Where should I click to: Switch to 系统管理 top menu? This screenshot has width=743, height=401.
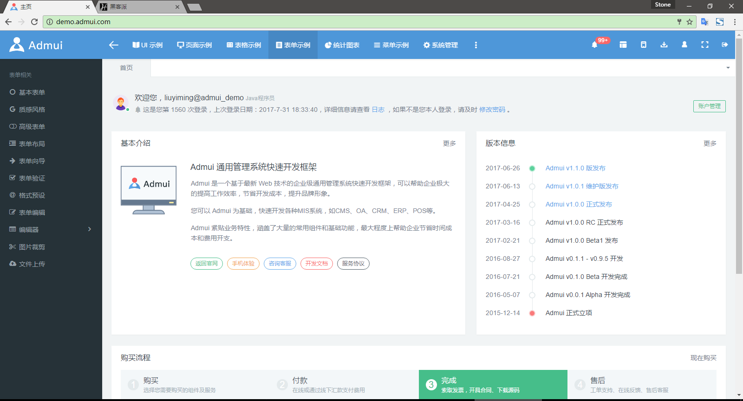coord(441,45)
